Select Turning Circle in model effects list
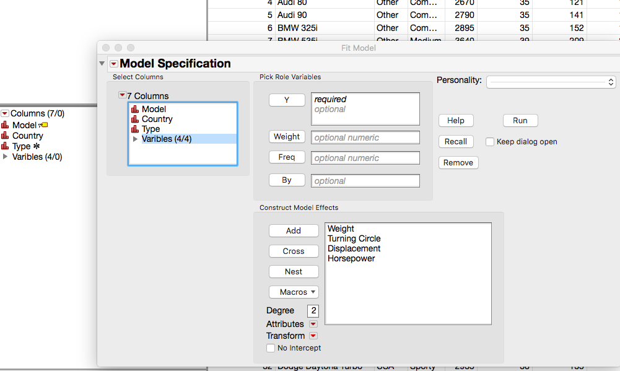620x371 pixels. tap(354, 238)
